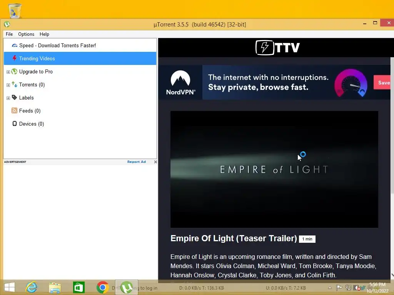
Task: Select Trending Videos in sidebar
Action: pos(80,58)
